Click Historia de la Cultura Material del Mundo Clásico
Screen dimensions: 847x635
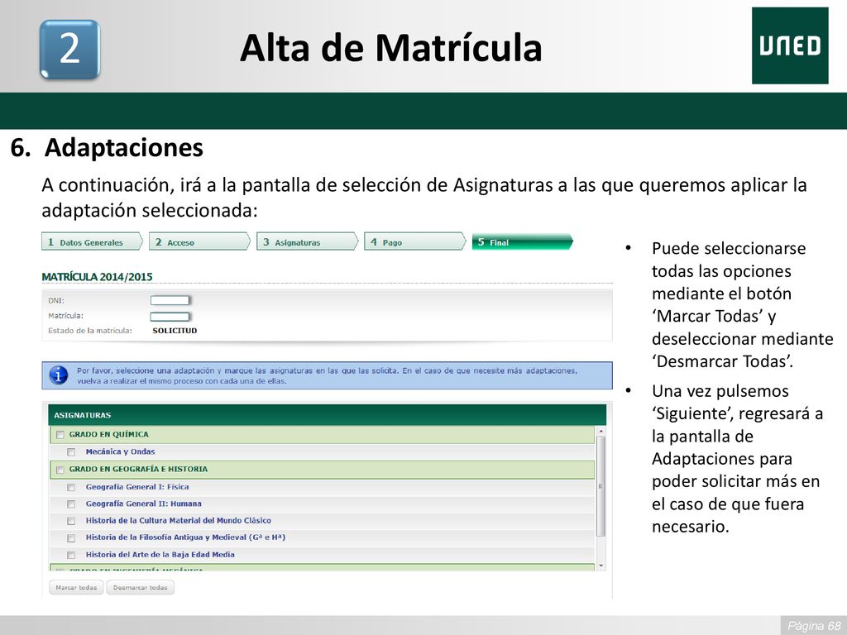pos(179,521)
